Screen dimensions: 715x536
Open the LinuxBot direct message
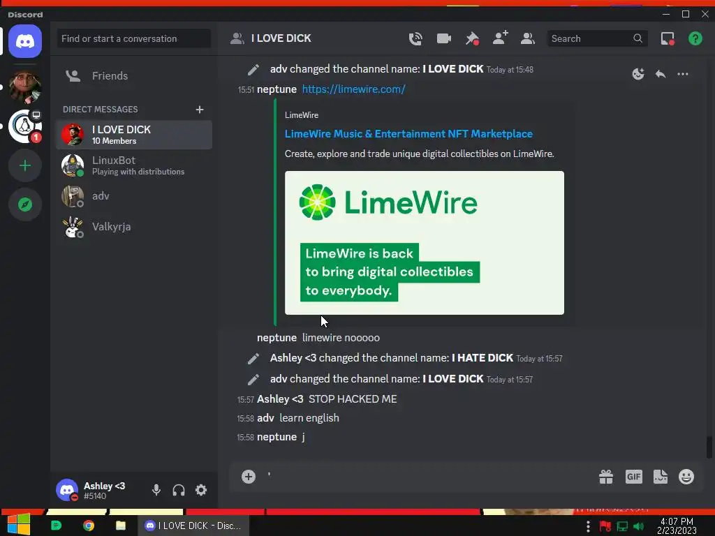[133, 165]
